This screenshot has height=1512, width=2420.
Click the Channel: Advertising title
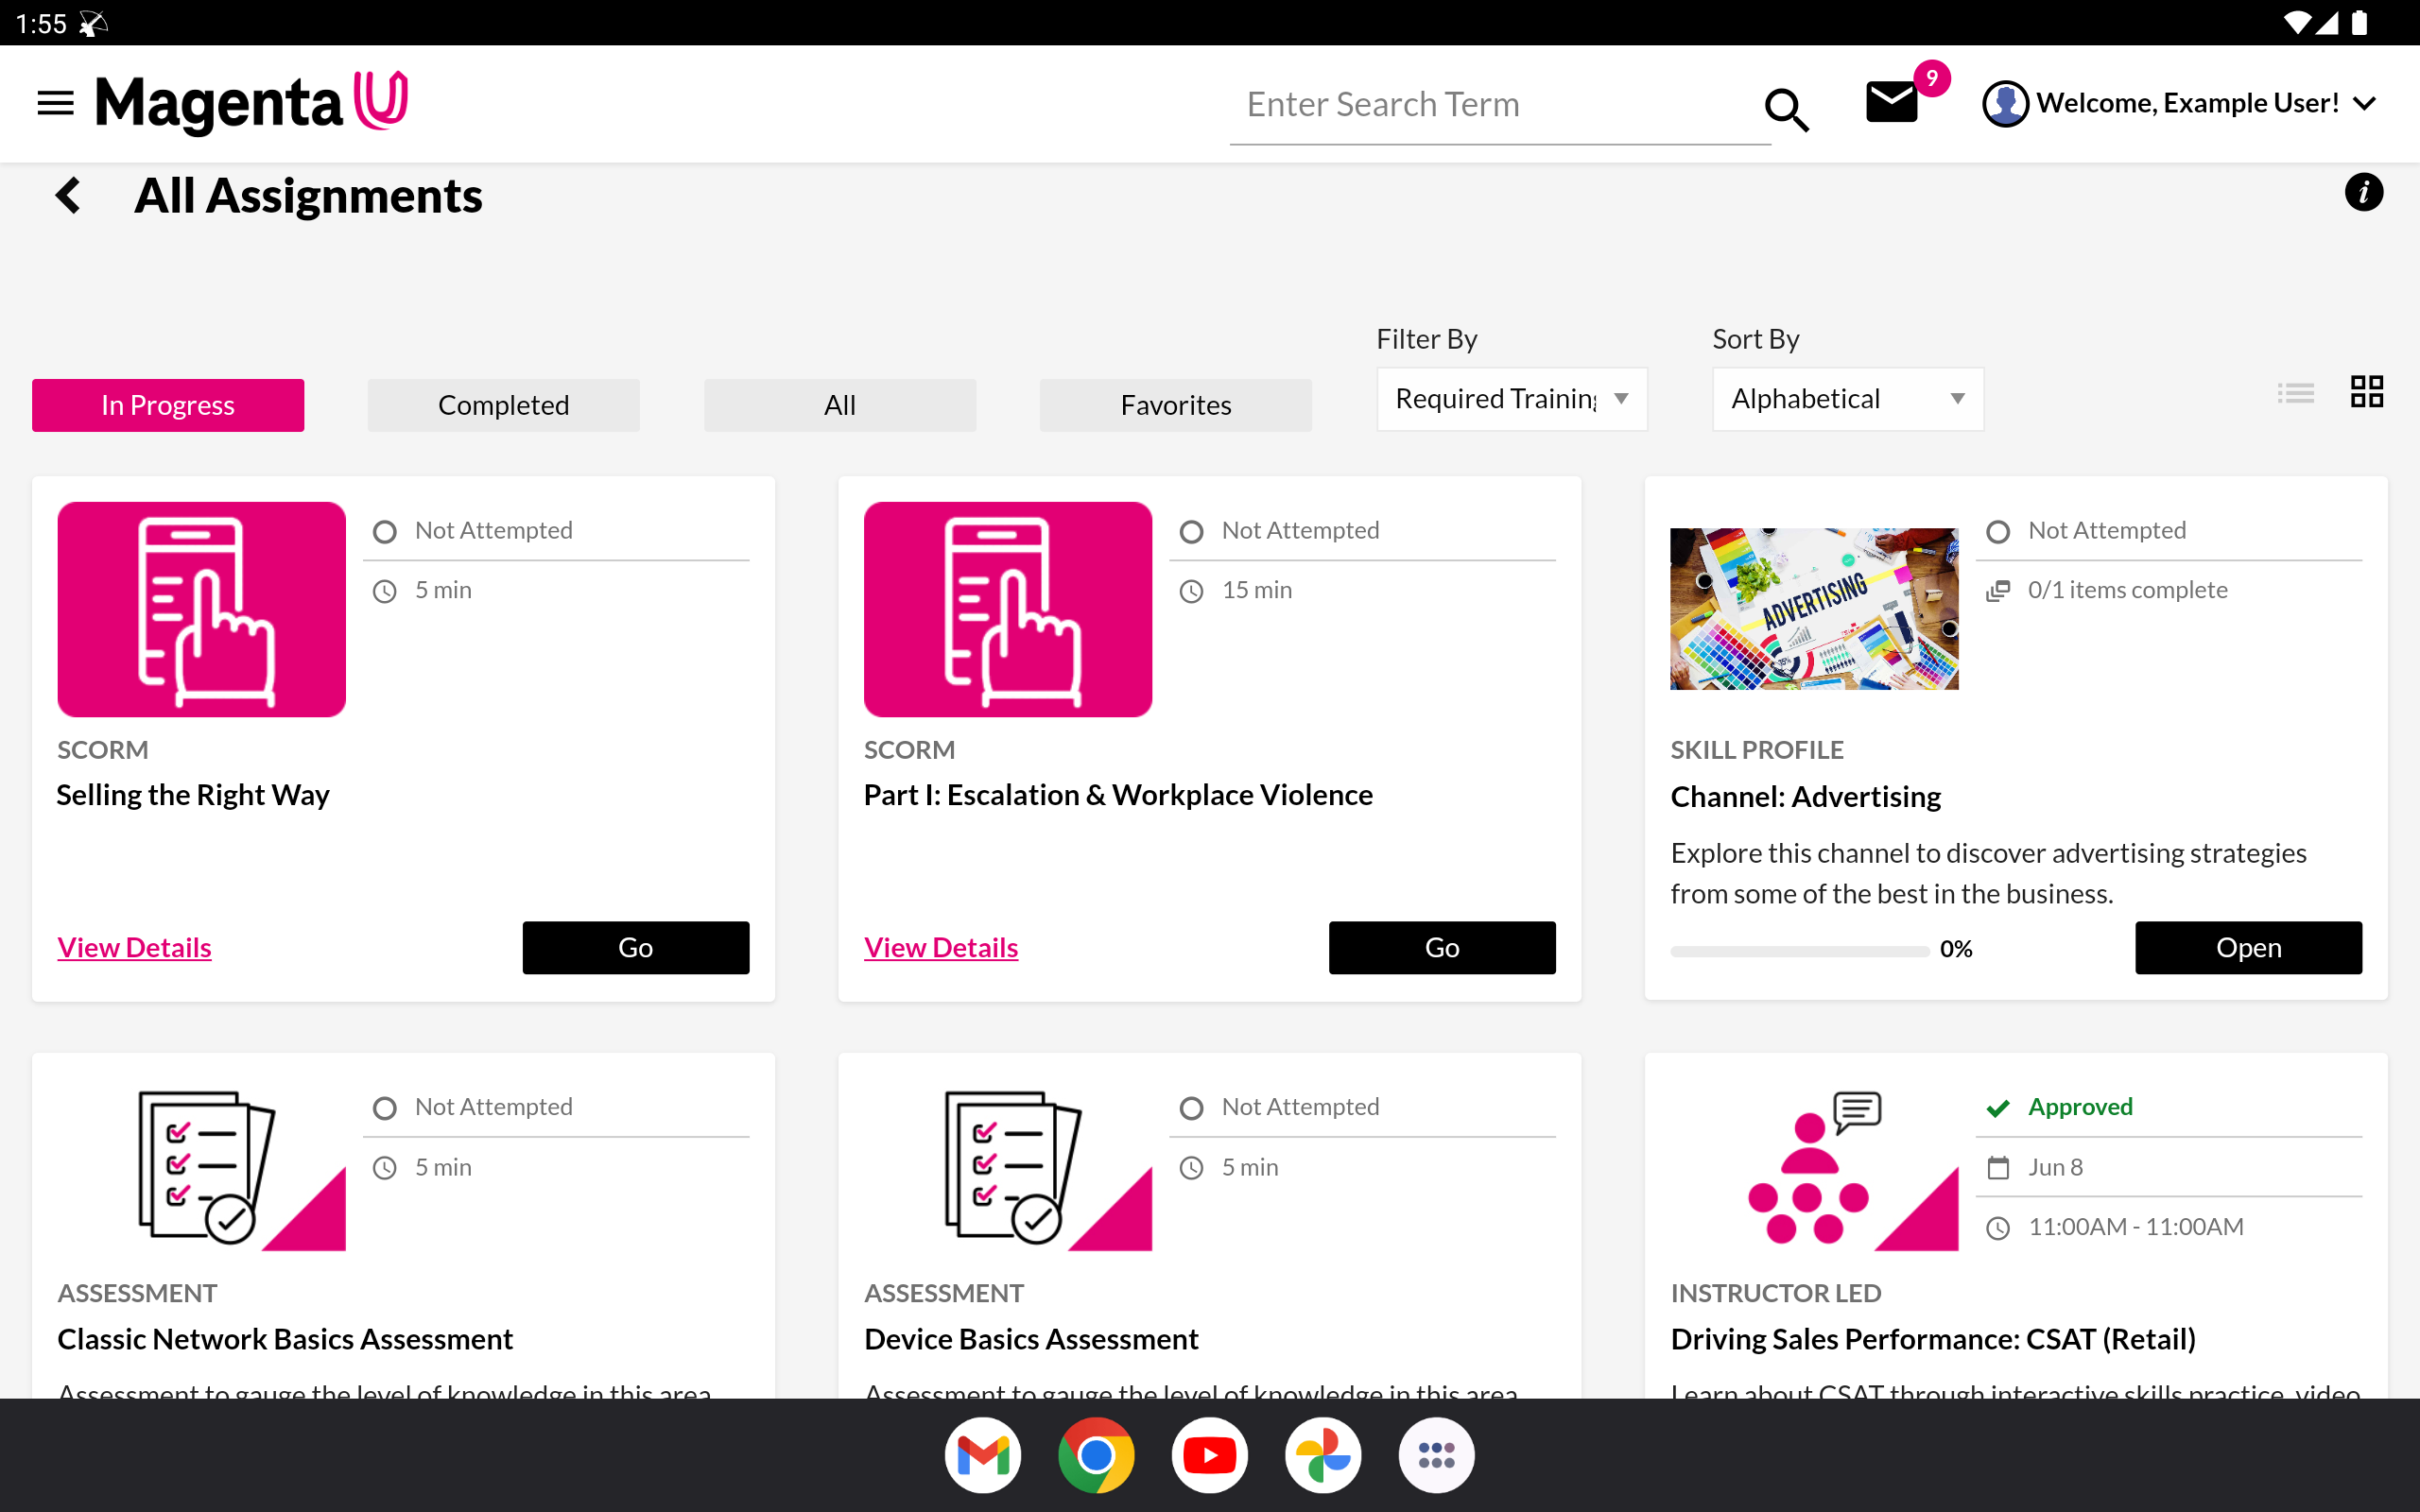pyautogui.click(x=1806, y=796)
